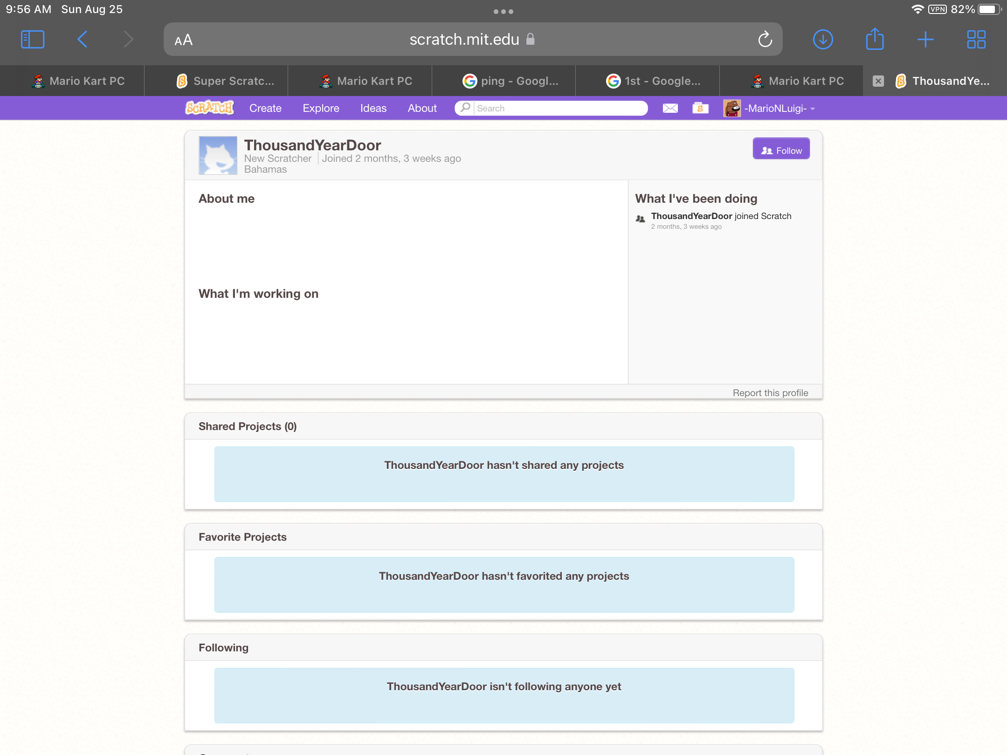Close the ThousandYearDoor tab
1007x755 pixels.
tap(878, 81)
